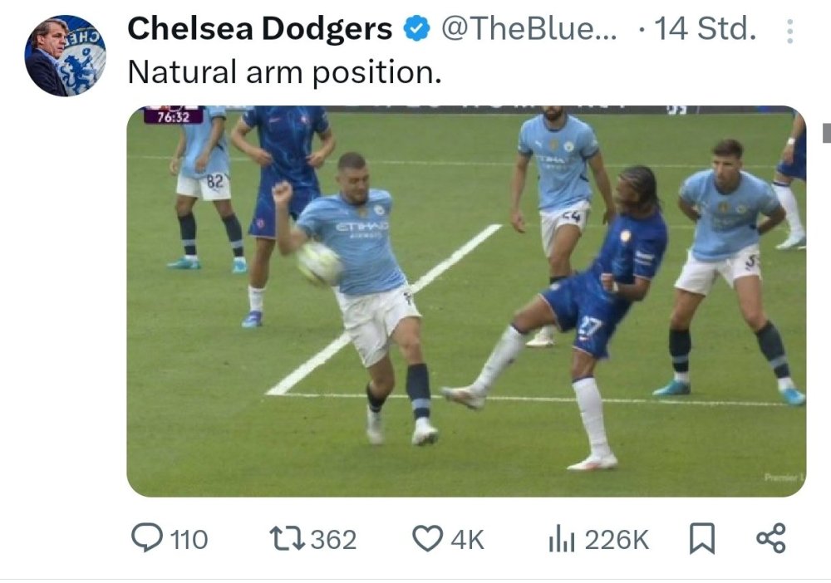831x583 pixels.
Task: Click the 110 replies count
Action: tap(189, 540)
